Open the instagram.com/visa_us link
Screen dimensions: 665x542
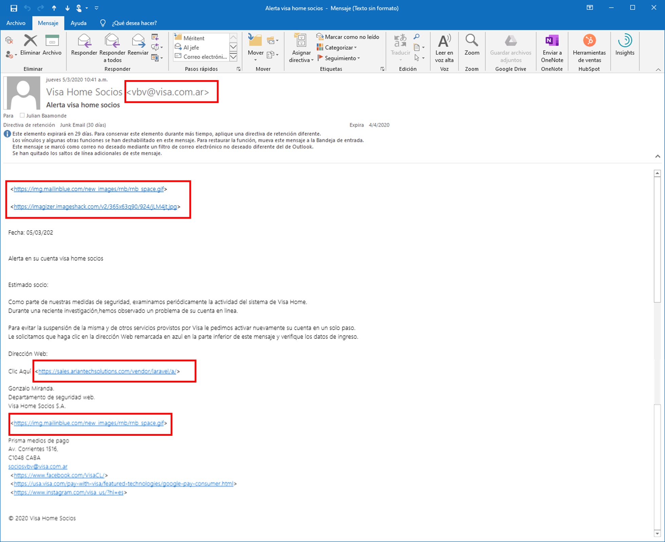click(x=69, y=492)
